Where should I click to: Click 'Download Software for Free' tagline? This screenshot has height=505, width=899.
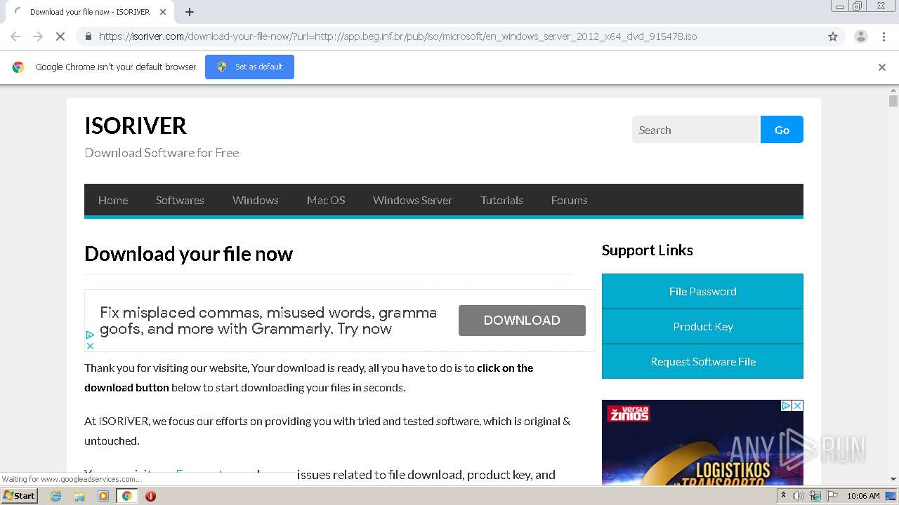(162, 153)
